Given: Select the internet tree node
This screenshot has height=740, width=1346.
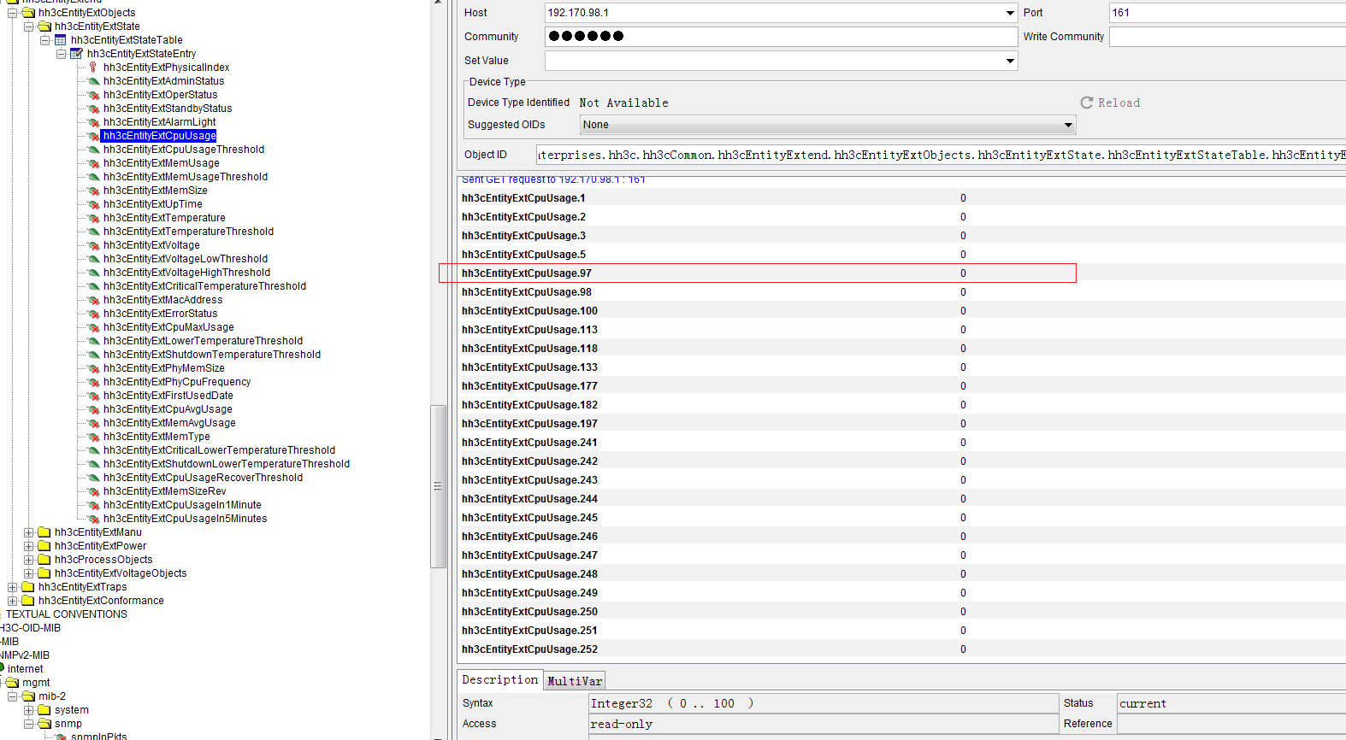Looking at the screenshot, I should [26, 669].
